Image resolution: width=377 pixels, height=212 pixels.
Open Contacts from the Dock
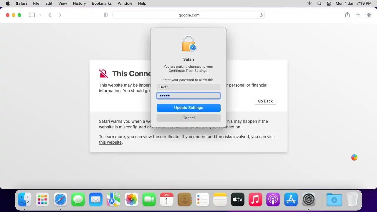pos(185,200)
